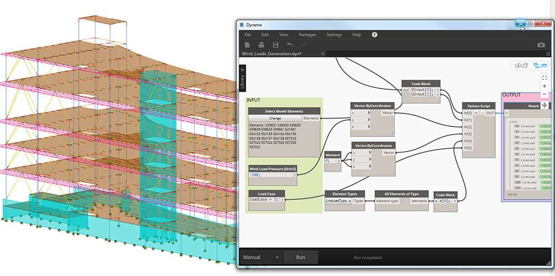Click the greyed redo arrow
This screenshot has width=555, height=276.
[304, 45]
